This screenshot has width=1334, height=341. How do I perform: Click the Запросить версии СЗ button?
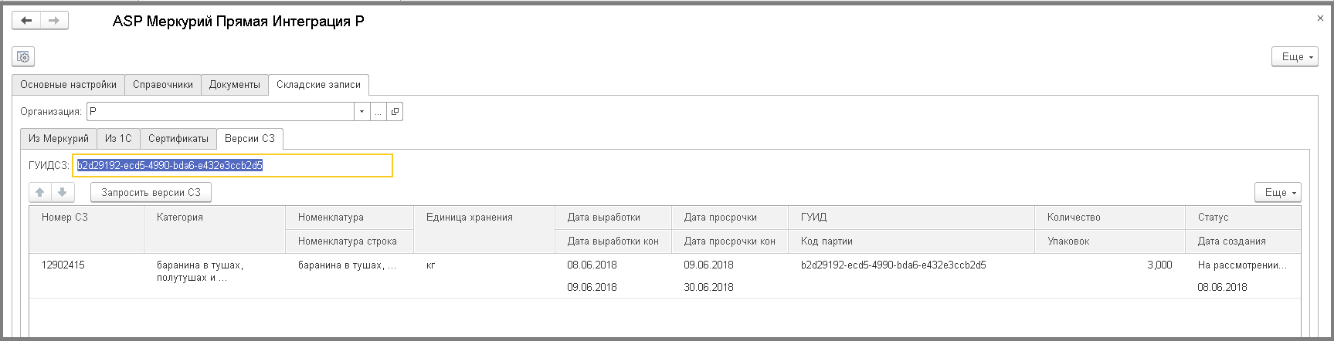point(151,192)
